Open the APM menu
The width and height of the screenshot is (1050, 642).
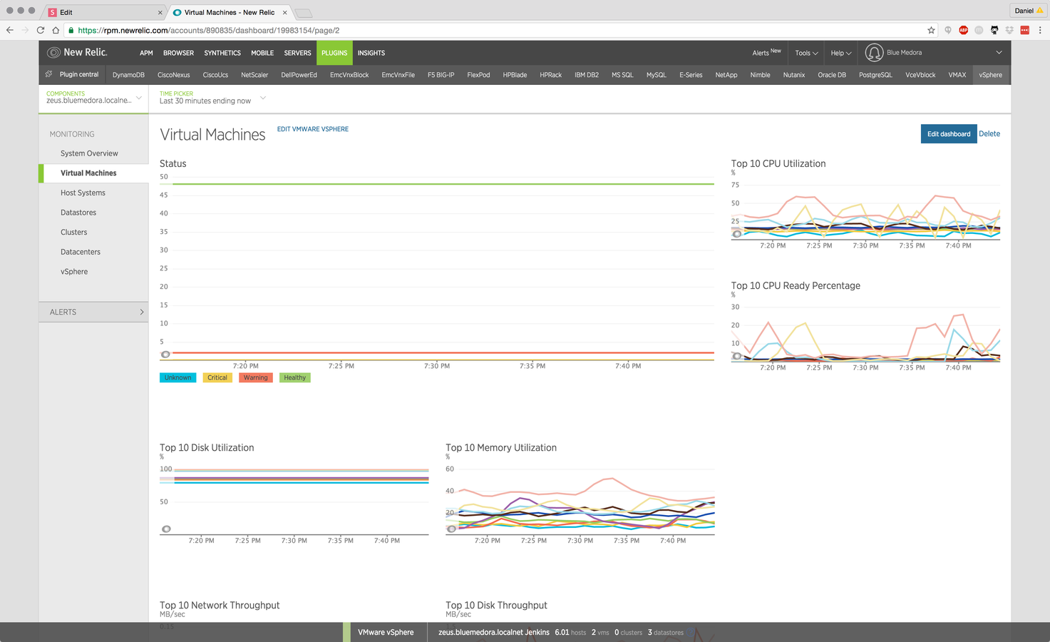coord(146,53)
